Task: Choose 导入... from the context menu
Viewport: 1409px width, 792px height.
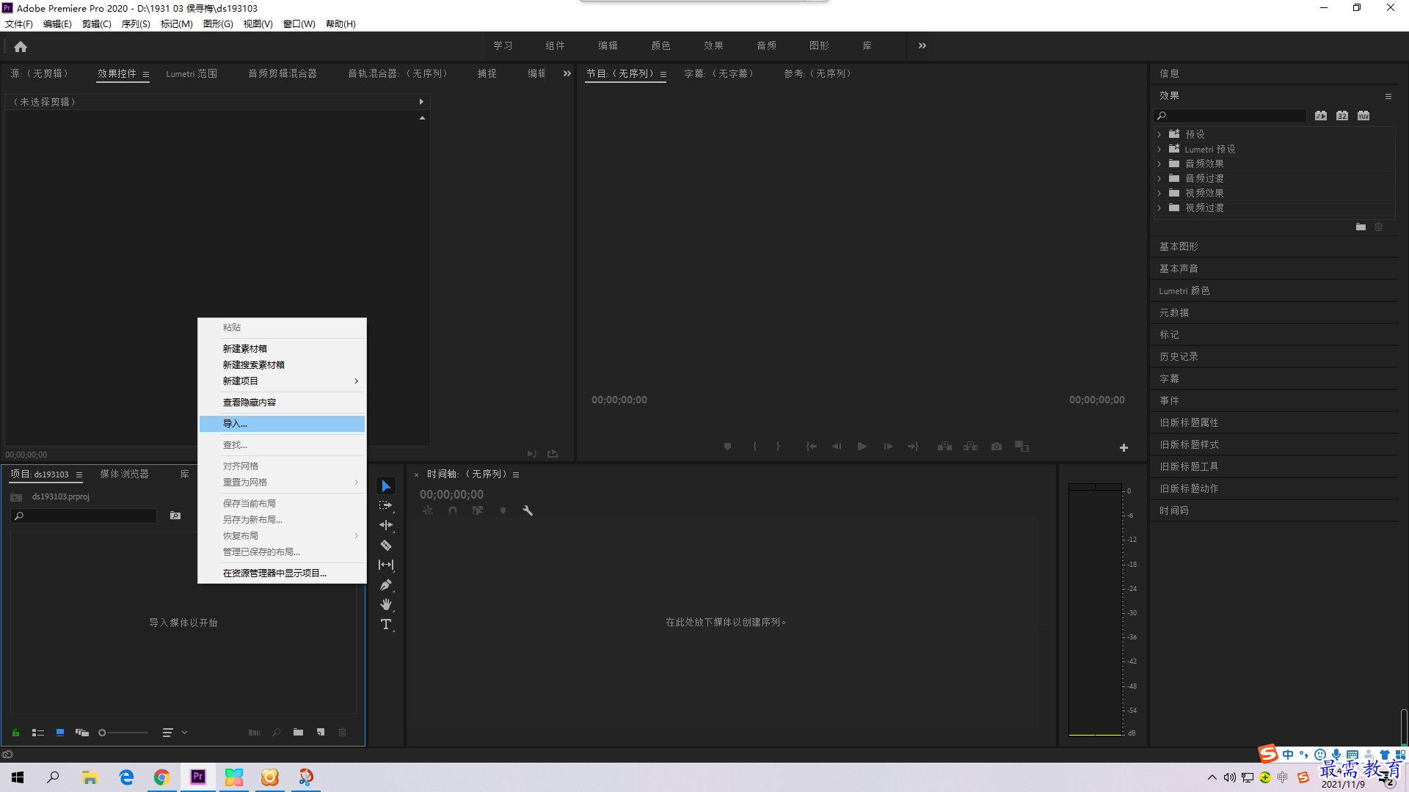Action: (282, 423)
